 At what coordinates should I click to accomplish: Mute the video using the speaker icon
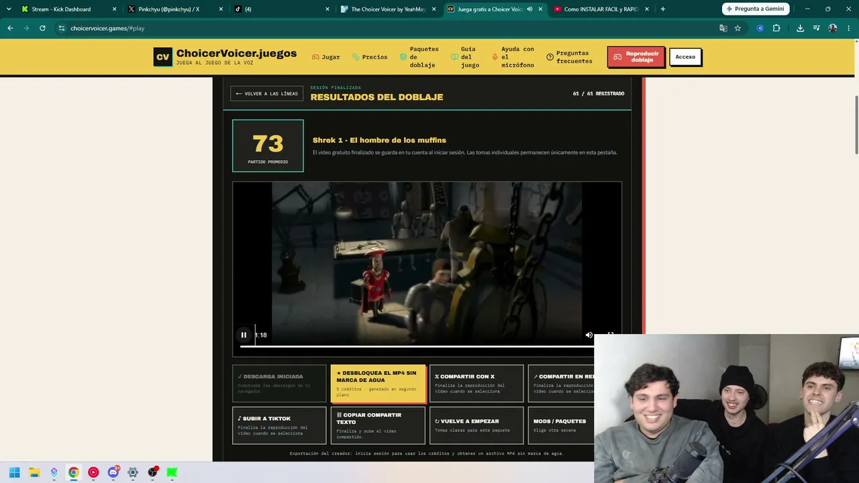click(589, 335)
